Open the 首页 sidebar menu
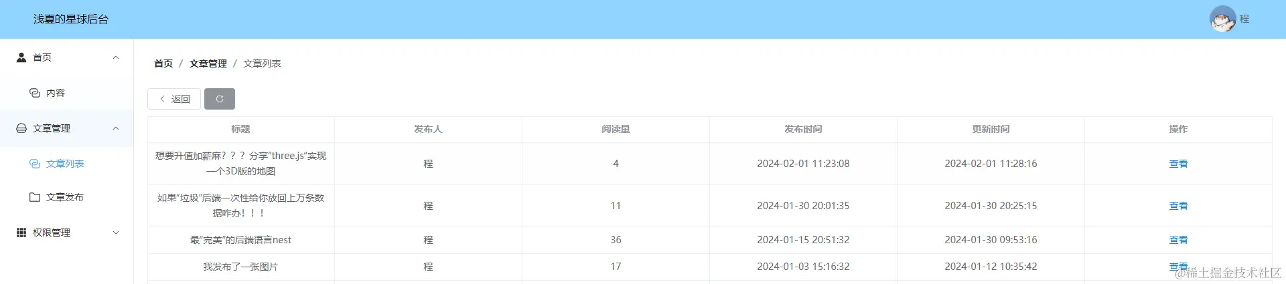Image resolution: width=1286 pixels, height=284 pixels. point(67,57)
